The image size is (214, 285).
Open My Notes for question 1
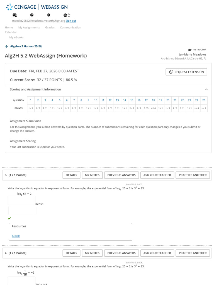click(x=92, y=175)
